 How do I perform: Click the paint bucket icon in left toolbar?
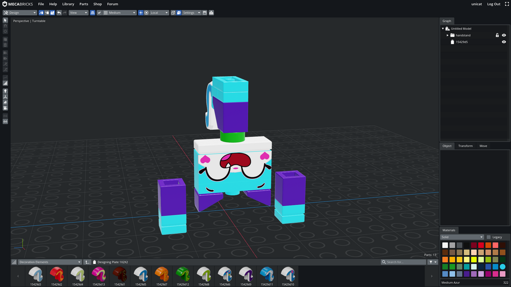5,102
